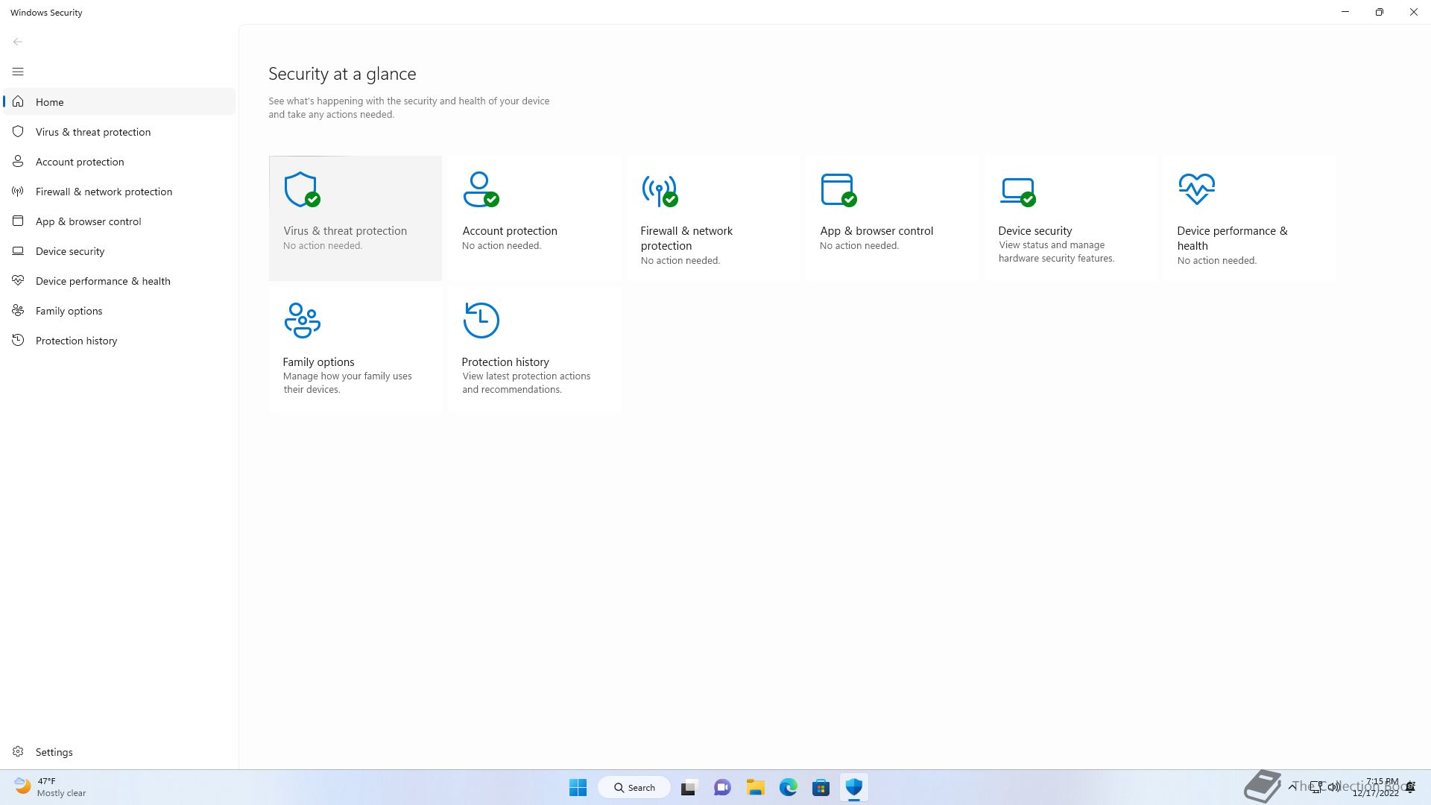Open the Virus & threat protection tile title
This screenshot has width=1431, height=805.
(x=345, y=231)
